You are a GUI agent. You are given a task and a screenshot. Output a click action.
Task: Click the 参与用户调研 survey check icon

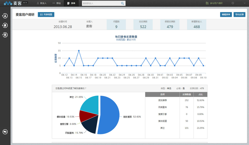point(207,3)
